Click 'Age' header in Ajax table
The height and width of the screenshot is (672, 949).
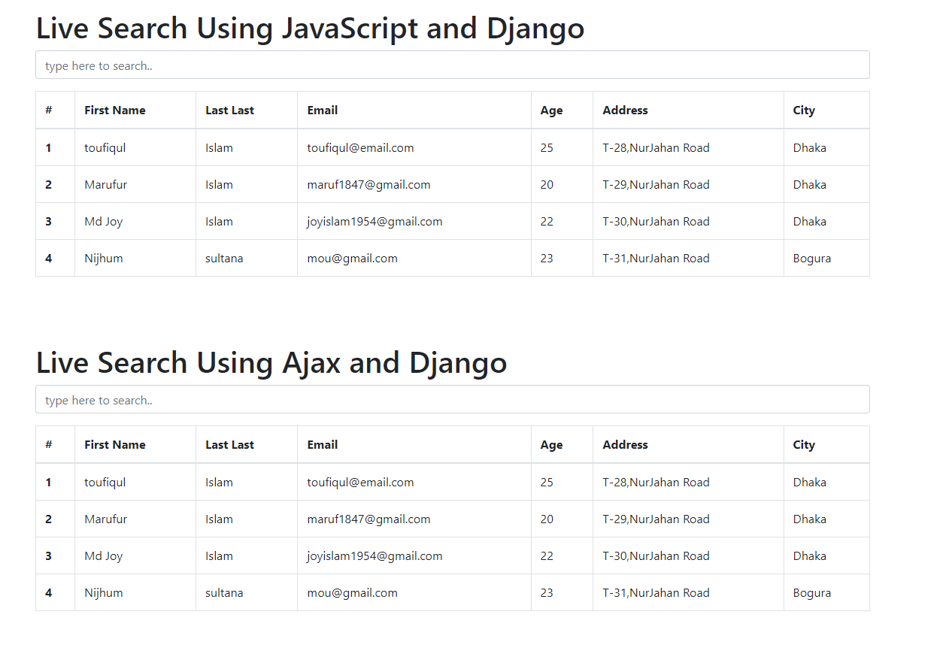pos(551,444)
